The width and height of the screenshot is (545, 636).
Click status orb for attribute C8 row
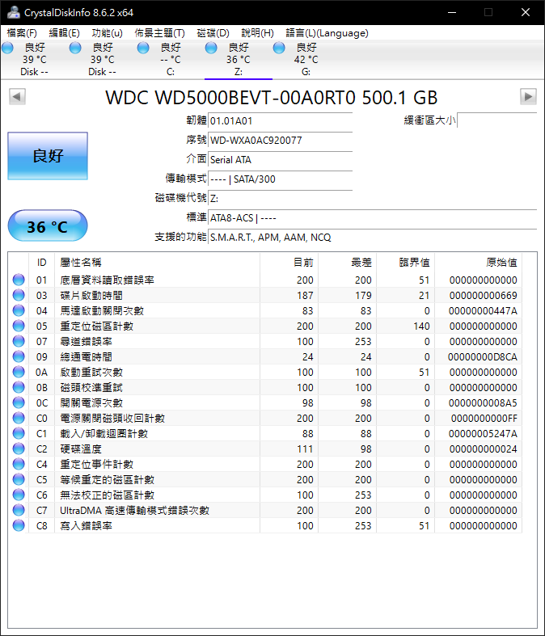click(x=19, y=525)
